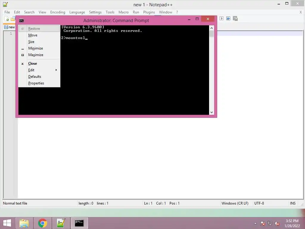Viewport: 305px width, 229px height.
Task: Open Defaults from the system menu
Action: coord(39,77)
